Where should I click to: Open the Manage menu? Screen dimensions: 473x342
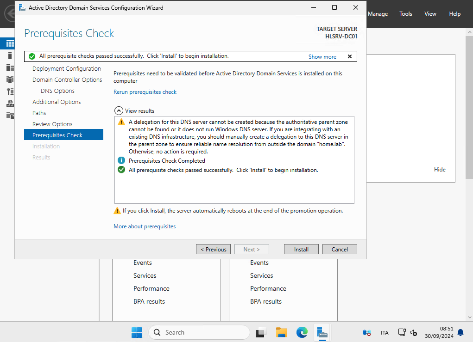pyautogui.click(x=378, y=14)
